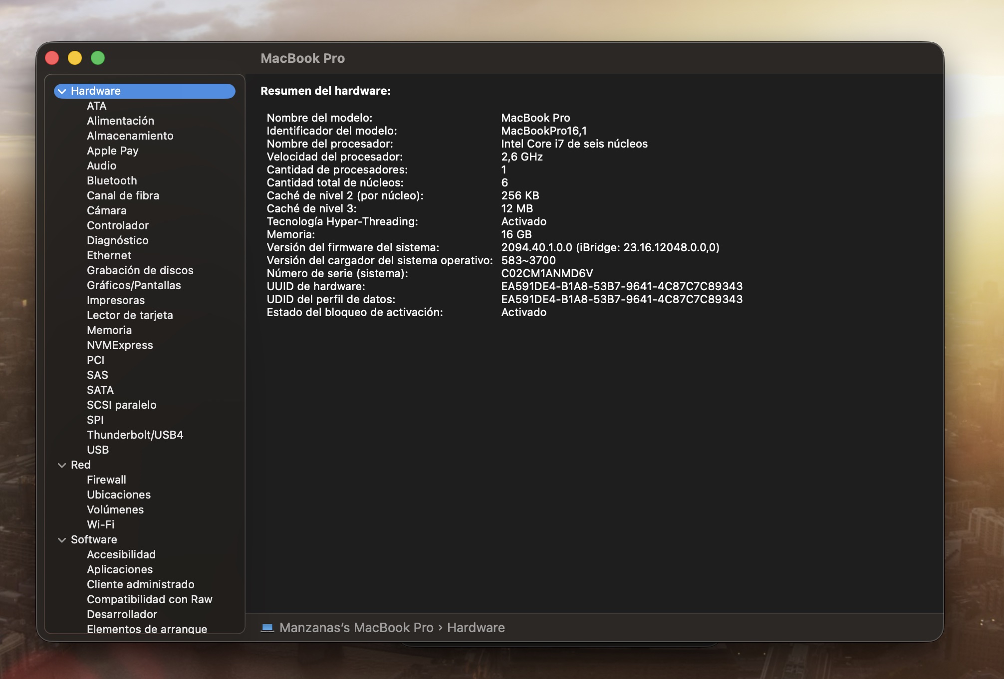Select Almacenamiento in hardware list
1004x679 pixels.
(x=130, y=136)
